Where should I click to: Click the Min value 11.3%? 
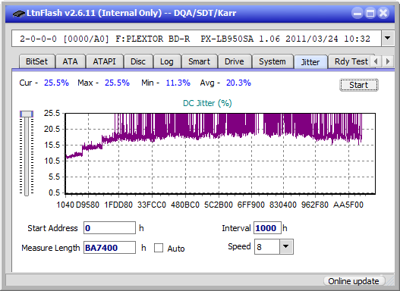coord(178,83)
